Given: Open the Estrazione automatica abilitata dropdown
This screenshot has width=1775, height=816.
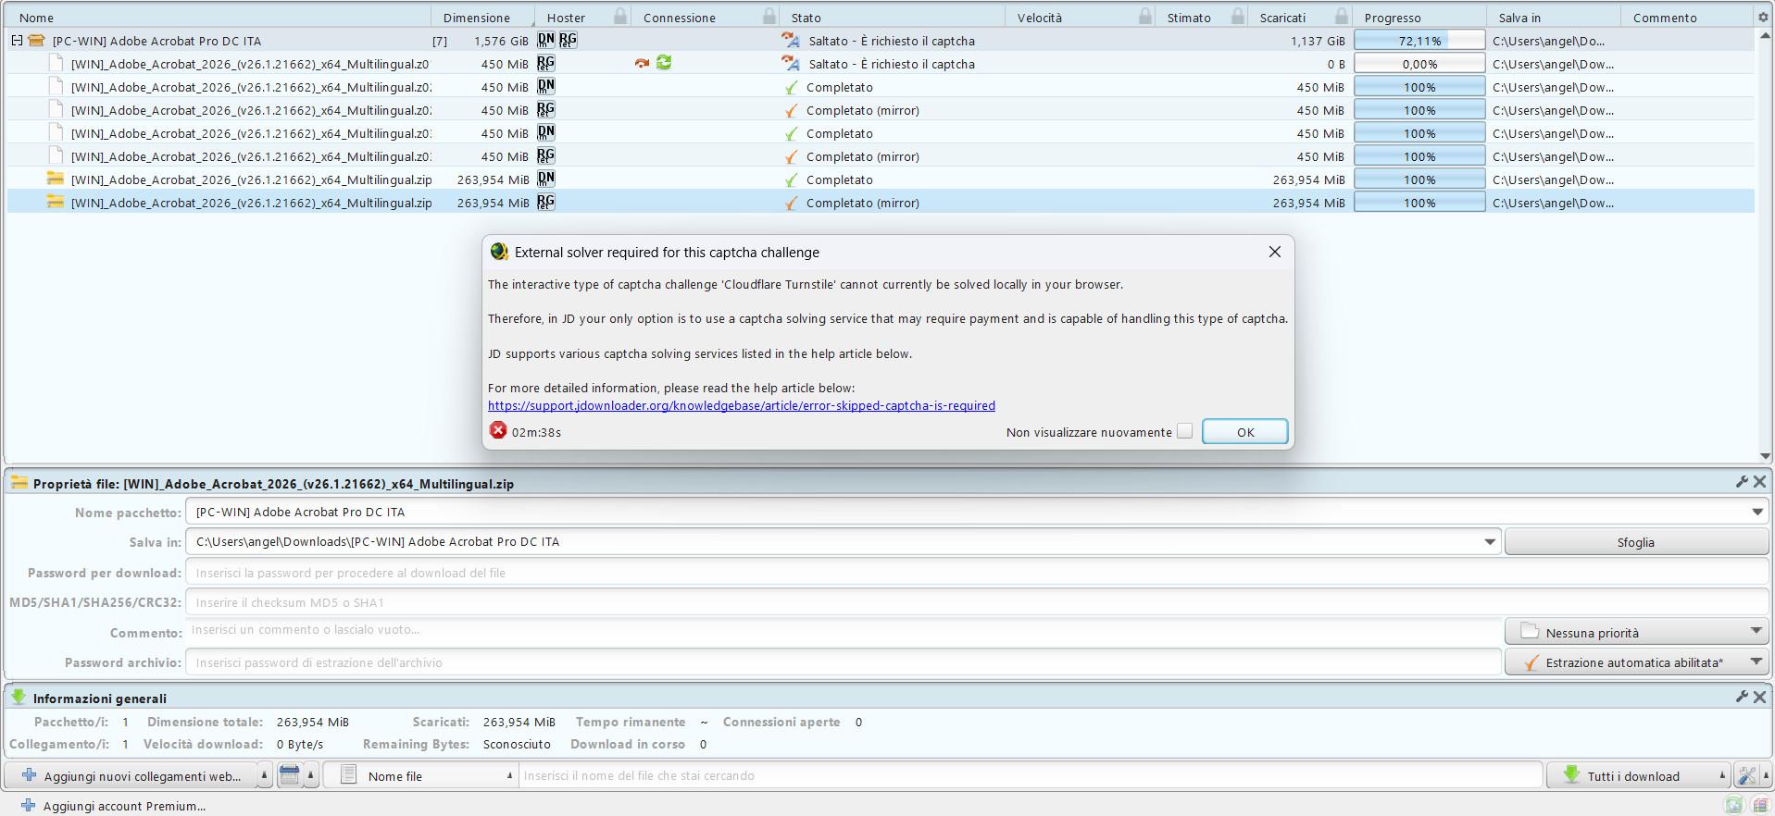Looking at the screenshot, I should [x=1636, y=662].
